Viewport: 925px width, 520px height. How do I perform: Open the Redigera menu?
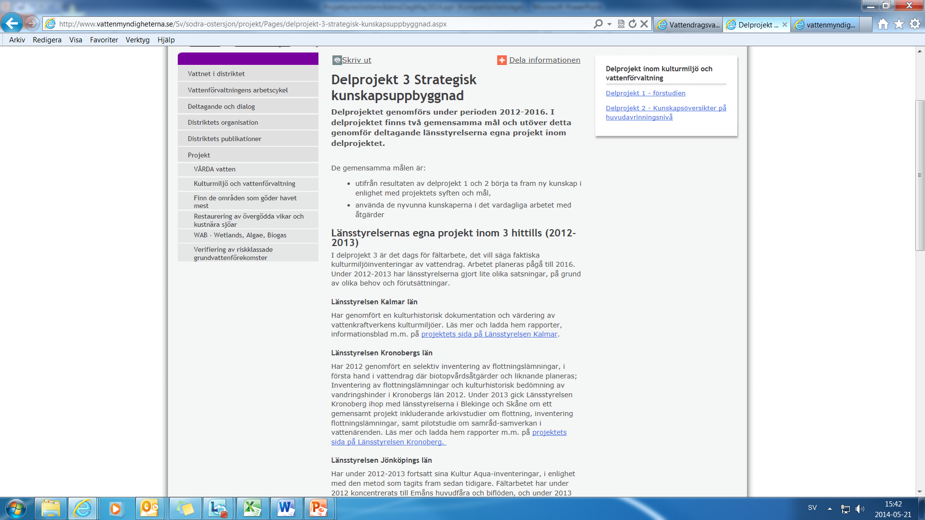47,40
